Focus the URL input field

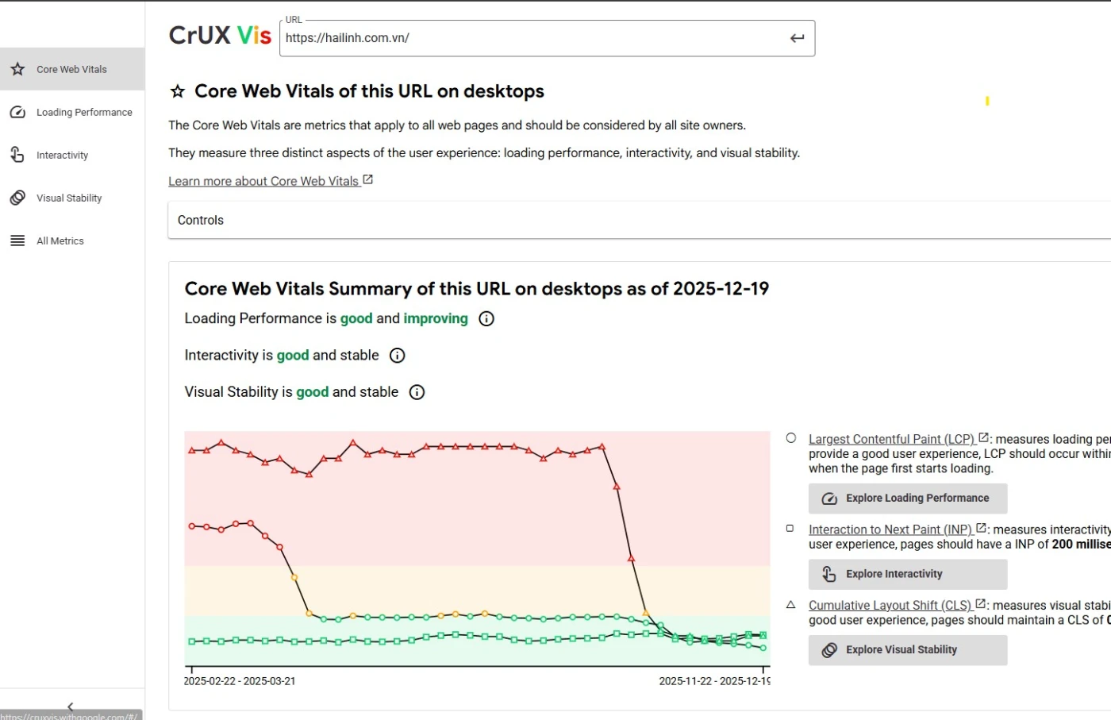(x=532, y=38)
